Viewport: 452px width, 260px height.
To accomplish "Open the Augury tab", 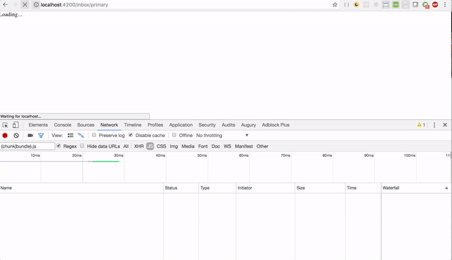I will tap(249, 125).
